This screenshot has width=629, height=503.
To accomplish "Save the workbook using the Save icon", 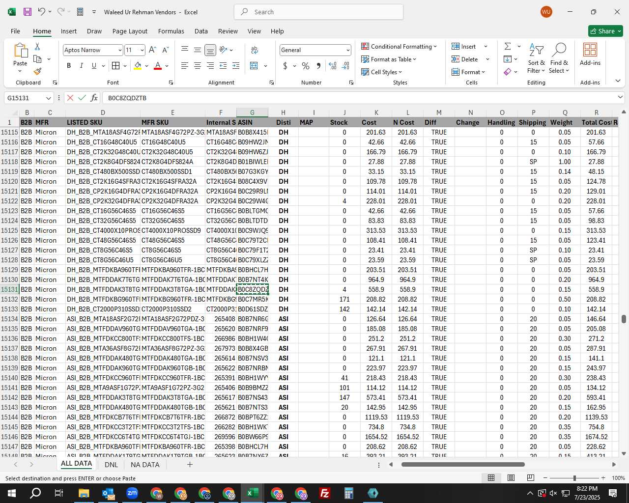I will pos(28,12).
